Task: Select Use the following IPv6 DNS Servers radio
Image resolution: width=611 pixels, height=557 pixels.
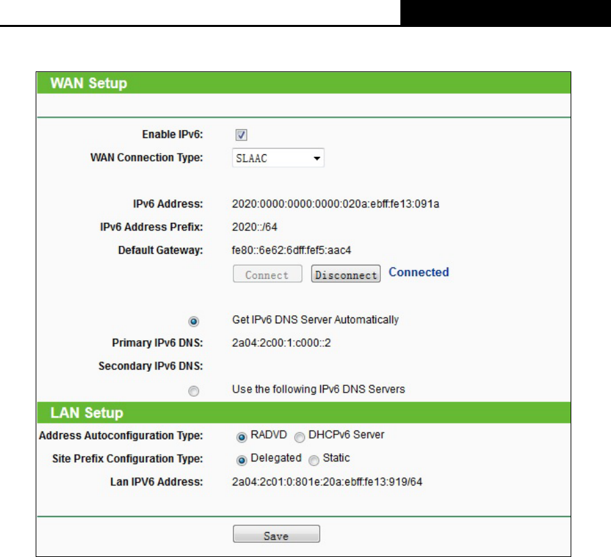Action: pyautogui.click(x=194, y=391)
